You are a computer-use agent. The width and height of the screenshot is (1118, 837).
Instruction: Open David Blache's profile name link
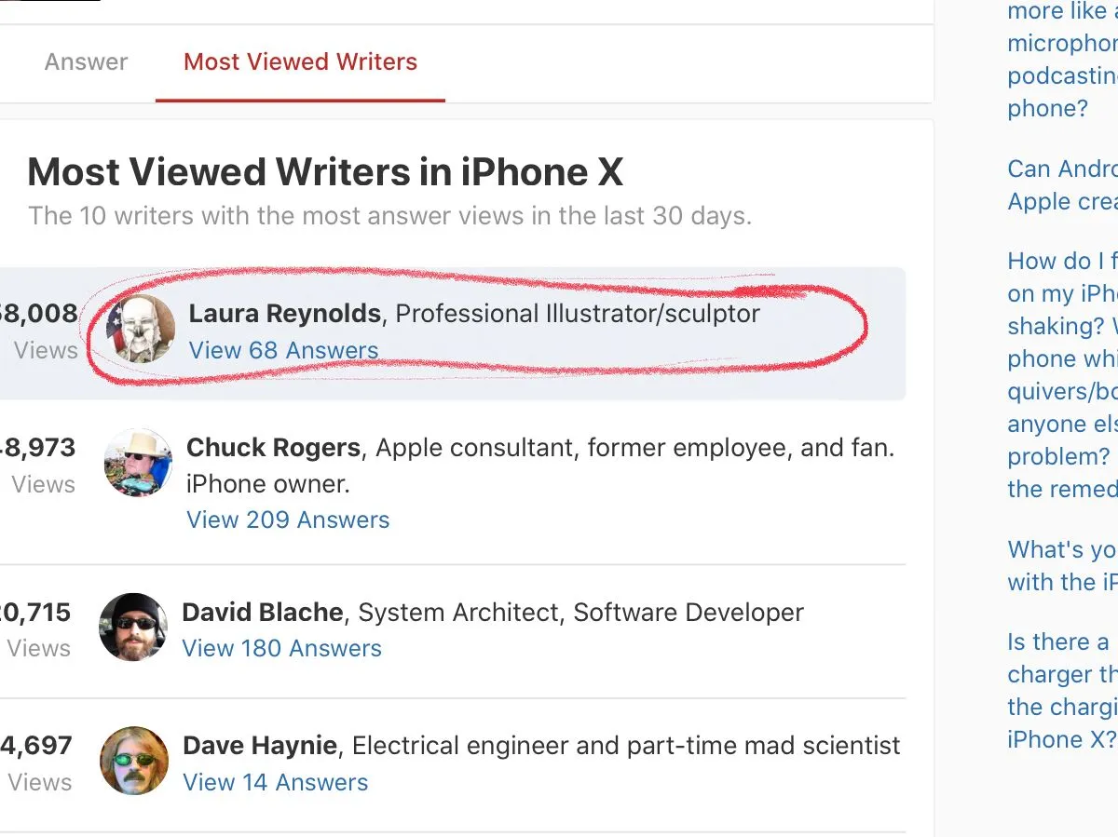[x=263, y=613]
